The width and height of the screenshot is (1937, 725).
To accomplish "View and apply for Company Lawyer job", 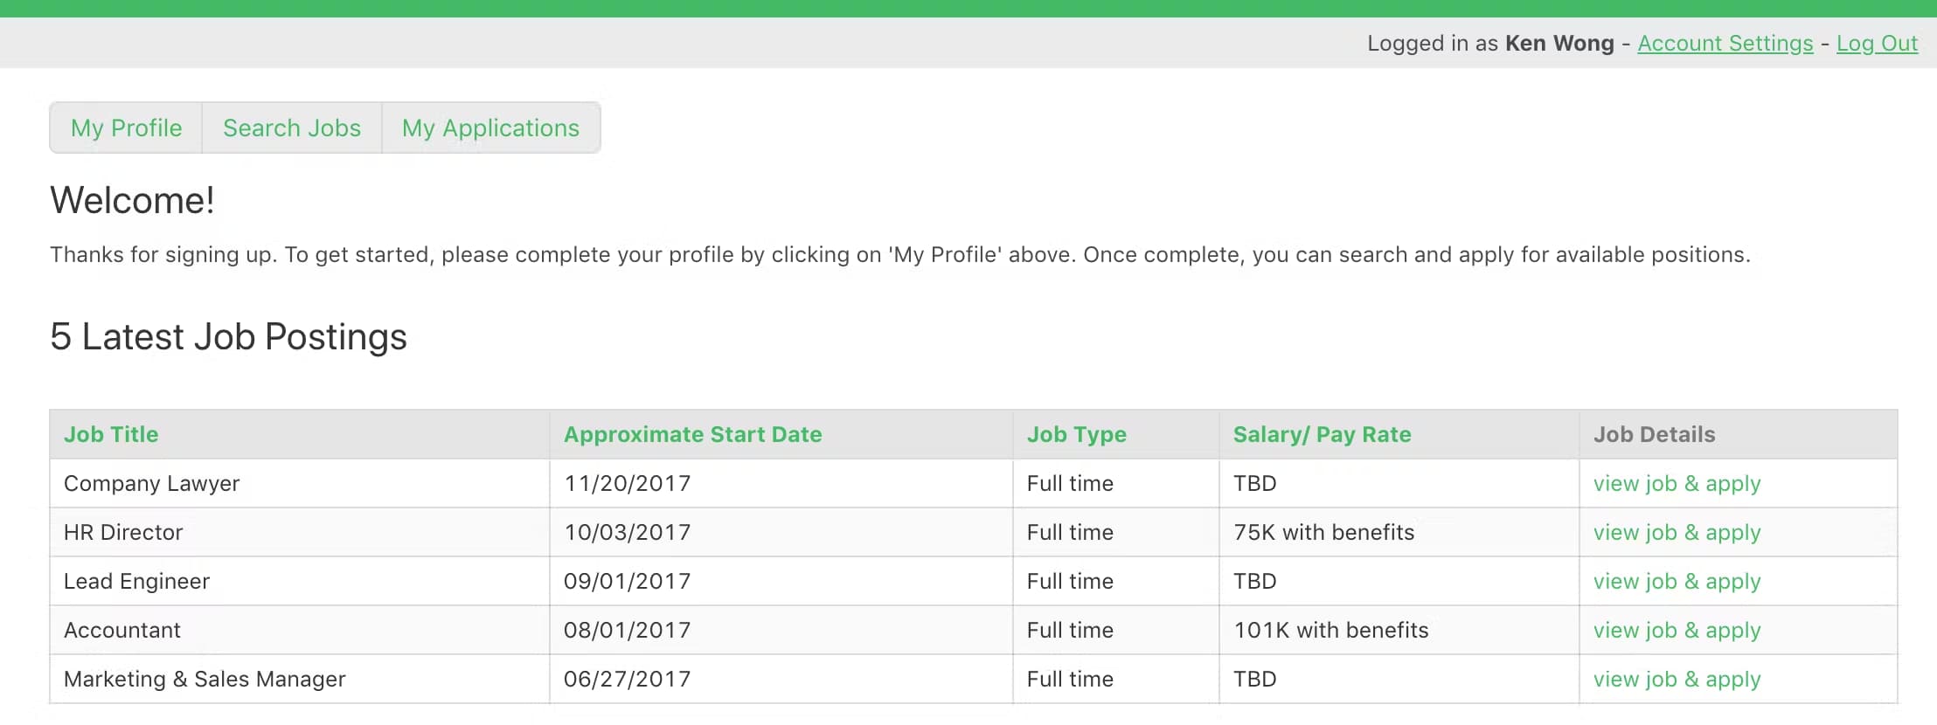I will pyautogui.click(x=1677, y=484).
